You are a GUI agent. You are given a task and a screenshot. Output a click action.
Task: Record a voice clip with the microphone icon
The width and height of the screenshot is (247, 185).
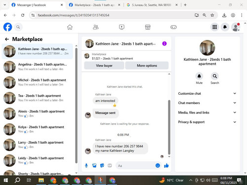pos(86,166)
